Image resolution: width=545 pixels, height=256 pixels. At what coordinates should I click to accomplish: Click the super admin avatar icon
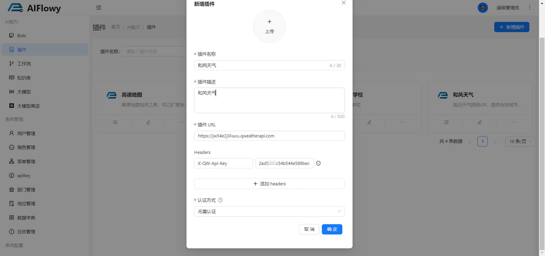tap(483, 8)
